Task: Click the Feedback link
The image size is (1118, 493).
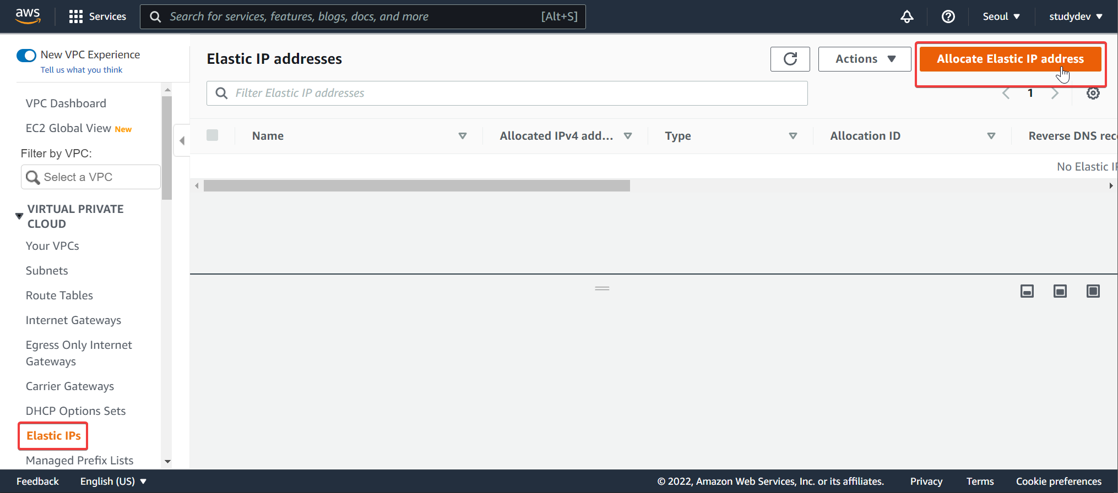Action: tap(37, 481)
